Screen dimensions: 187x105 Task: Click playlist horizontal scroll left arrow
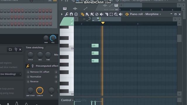coord(121,5)
